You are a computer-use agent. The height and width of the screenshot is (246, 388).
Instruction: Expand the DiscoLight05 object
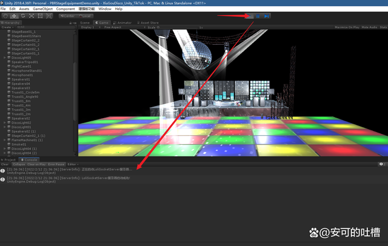(5, 58)
